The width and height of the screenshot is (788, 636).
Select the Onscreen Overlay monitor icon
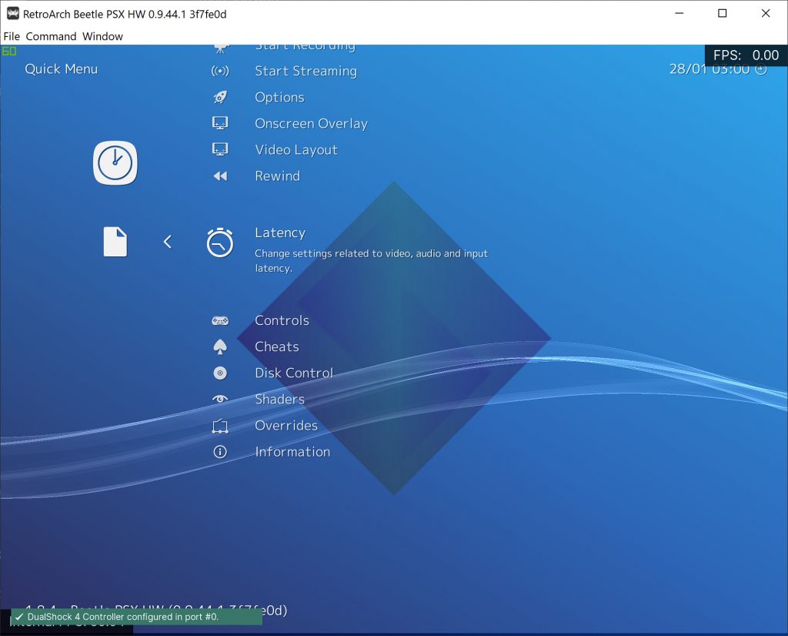pos(220,123)
